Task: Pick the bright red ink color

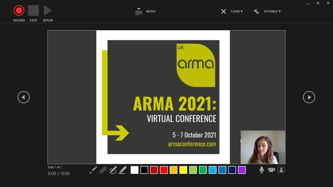Action: tap(164, 170)
